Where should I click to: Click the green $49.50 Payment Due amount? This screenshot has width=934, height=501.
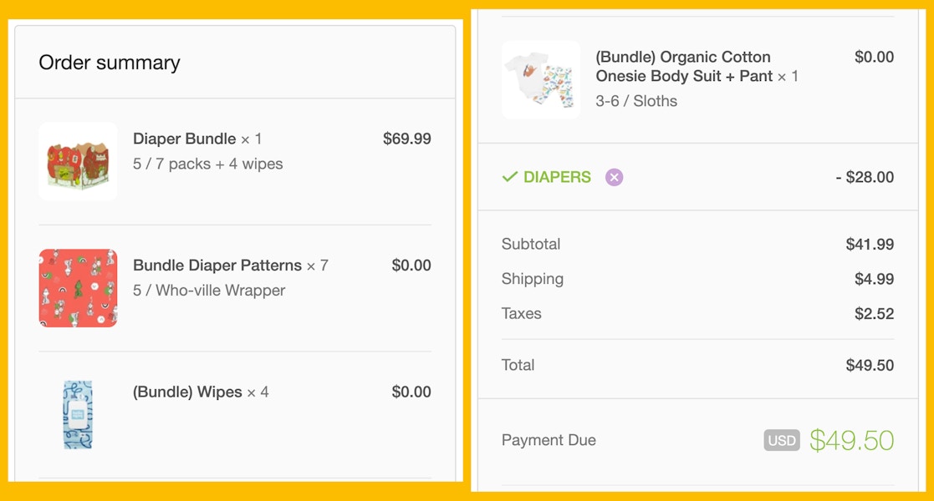click(x=851, y=440)
